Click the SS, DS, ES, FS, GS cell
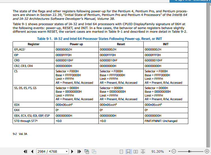 [33, 94]
